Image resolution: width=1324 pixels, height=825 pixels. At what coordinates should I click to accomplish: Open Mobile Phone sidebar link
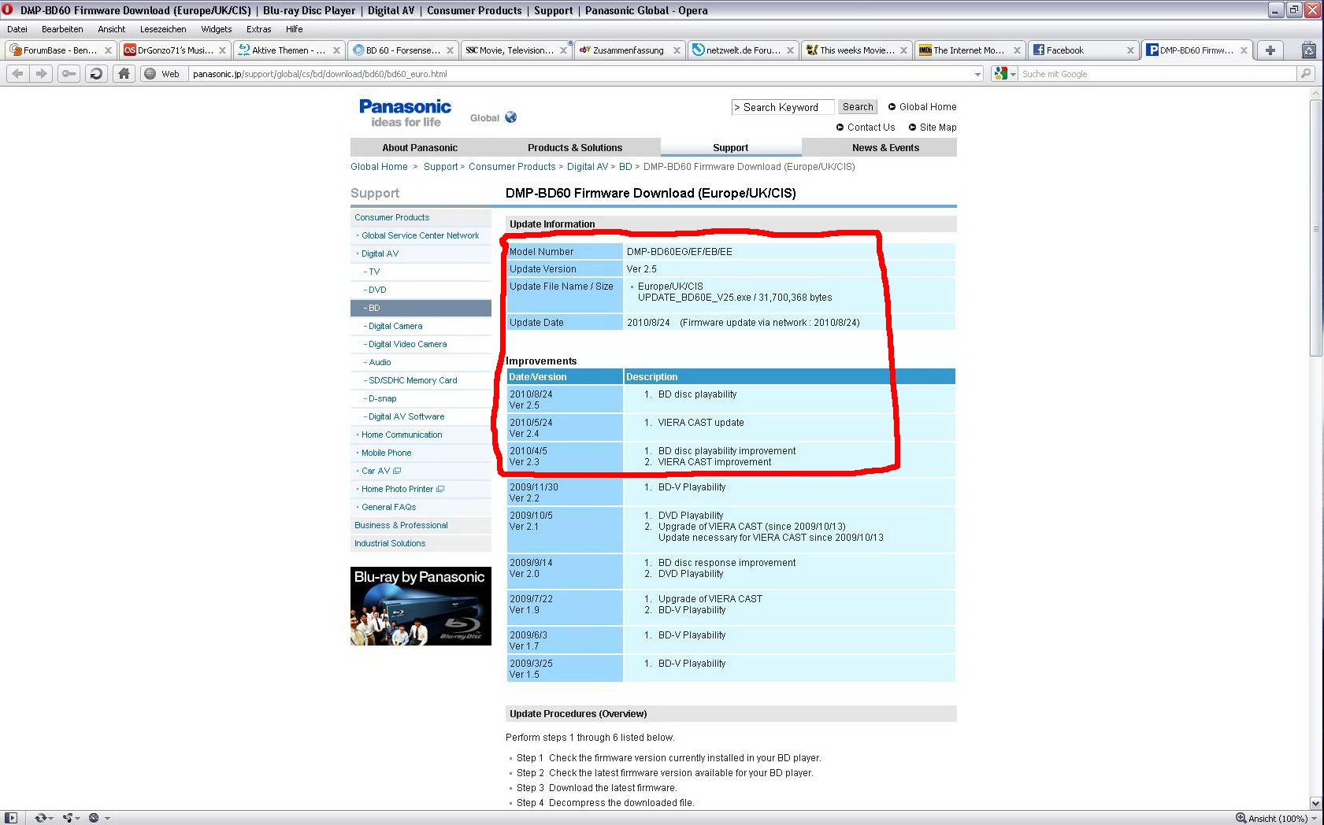pyautogui.click(x=386, y=453)
